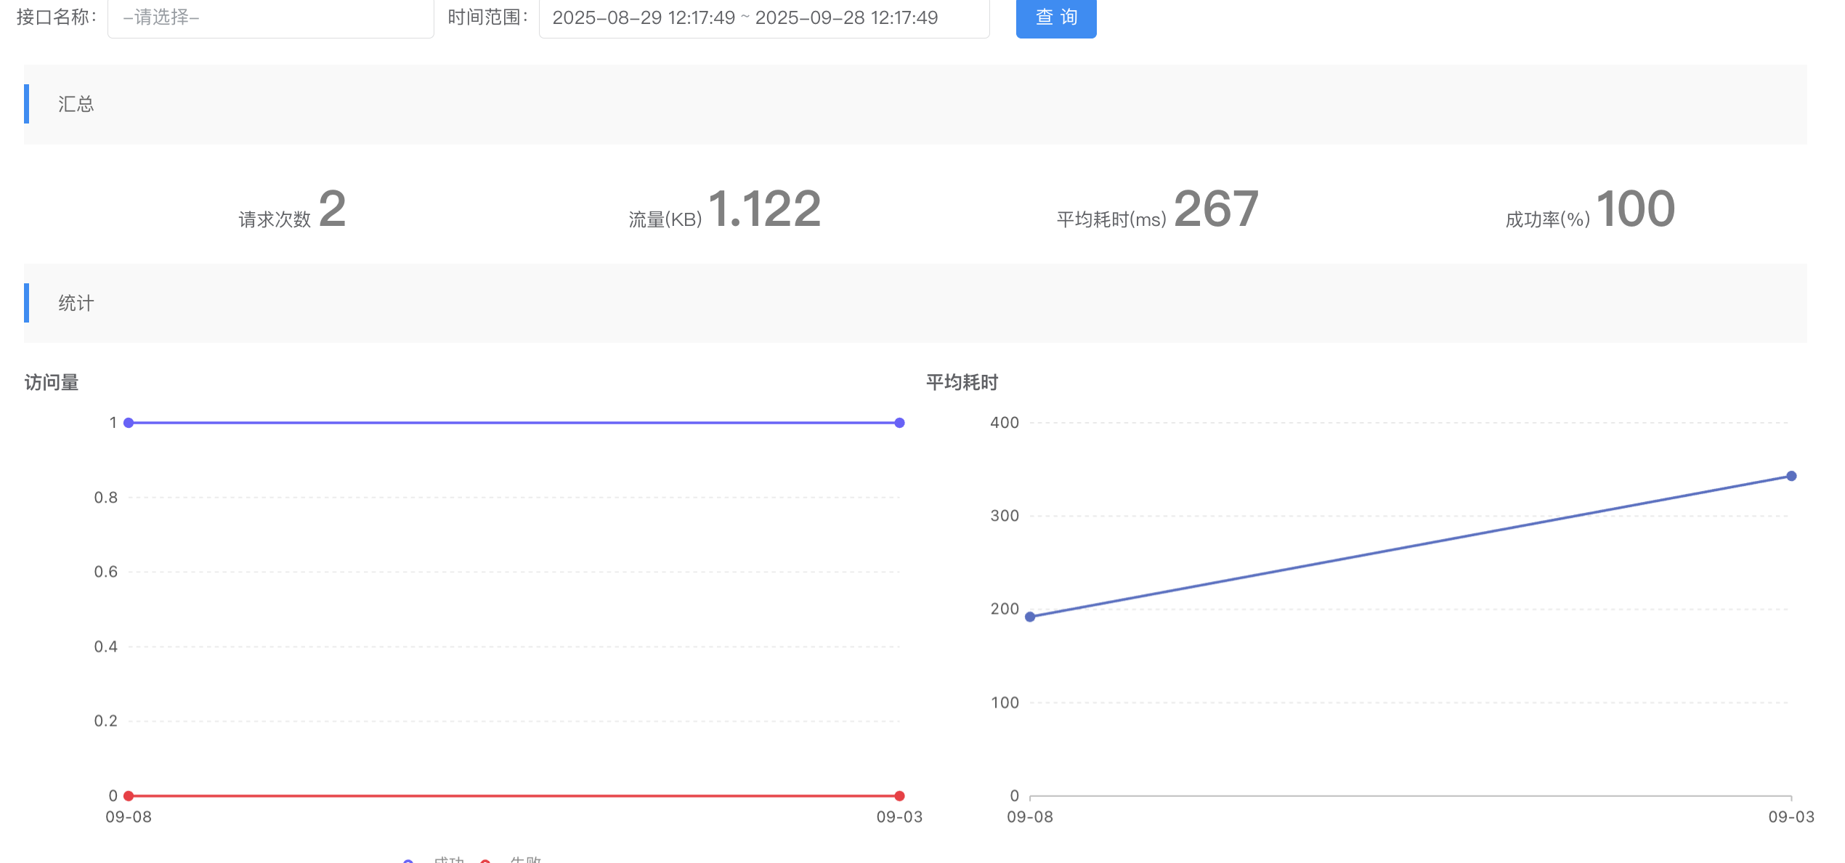Open the 接口名称 dropdown selector
The image size is (1845, 863).
tap(270, 17)
